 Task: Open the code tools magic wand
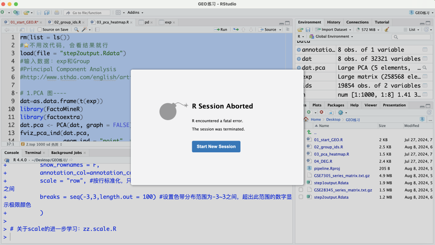pos(84,29)
